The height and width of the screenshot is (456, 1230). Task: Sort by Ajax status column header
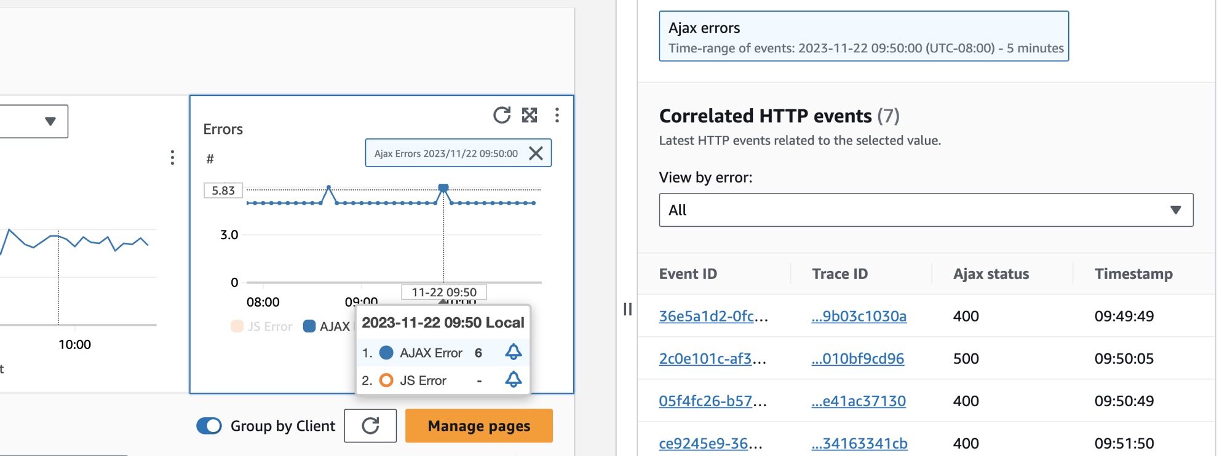(991, 274)
